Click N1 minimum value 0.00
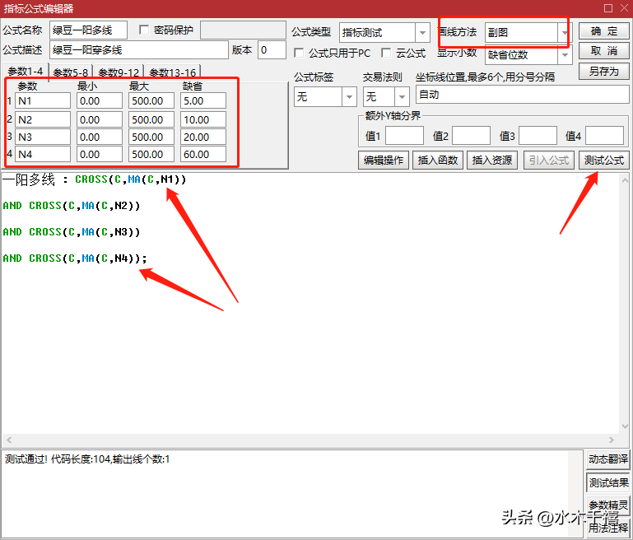This screenshot has height=540, width=633. click(x=100, y=101)
